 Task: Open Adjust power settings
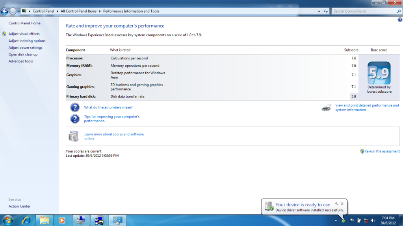click(25, 48)
